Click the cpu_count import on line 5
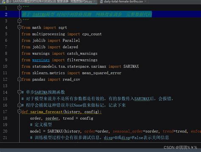The image size is (201, 152). click(92, 34)
